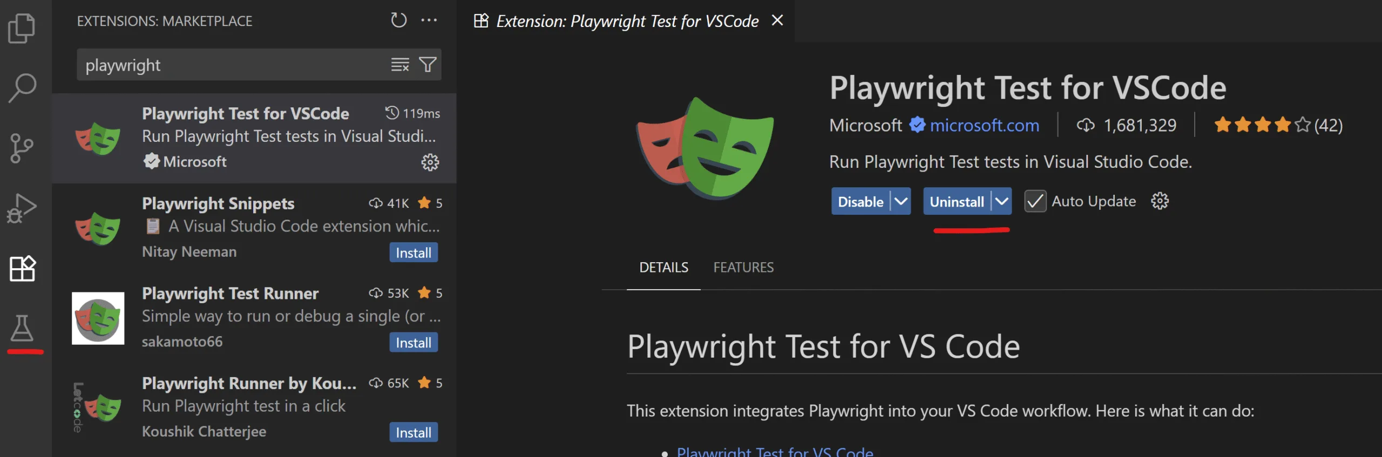The image size is (1382, 457).
Task: Click the star rating of the extension
Action: 1262,125
